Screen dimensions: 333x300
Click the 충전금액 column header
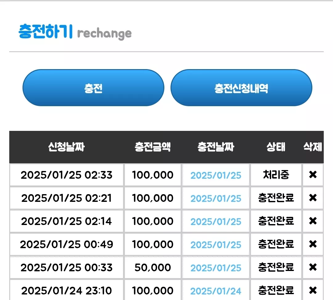(x=153, y=147)
